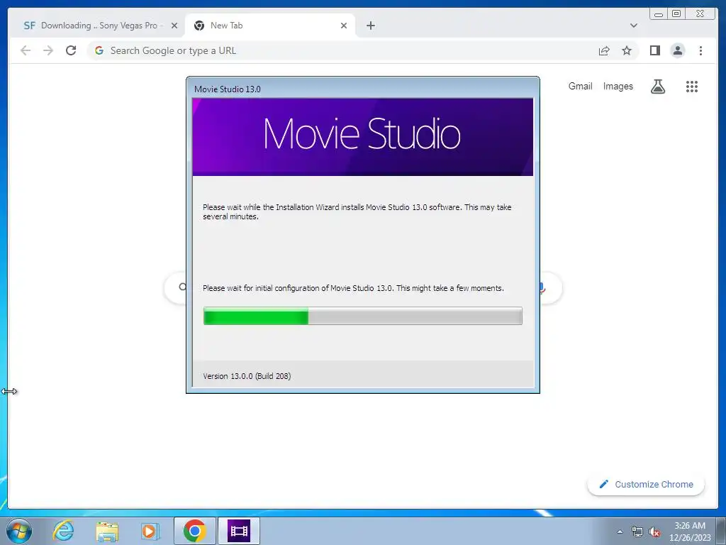Launch Internet Explorer from taskbar
Viewport: 726px width, 545px height.
63,531
